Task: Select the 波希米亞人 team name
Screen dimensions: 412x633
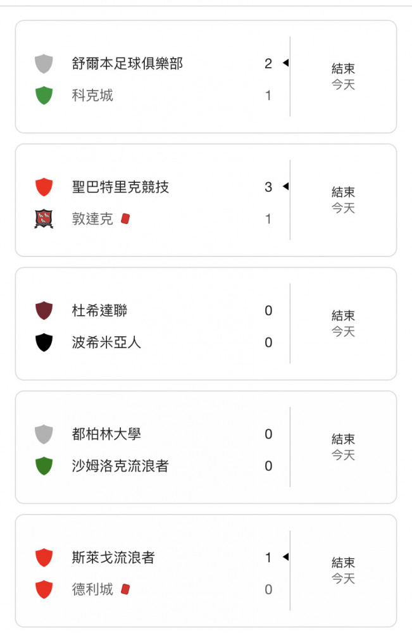Action: (106, 342)
